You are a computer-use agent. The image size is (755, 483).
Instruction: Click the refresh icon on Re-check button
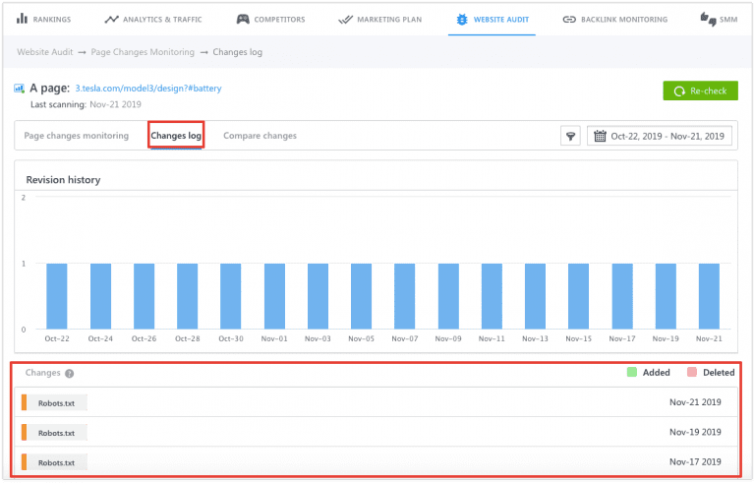[679, 91]
